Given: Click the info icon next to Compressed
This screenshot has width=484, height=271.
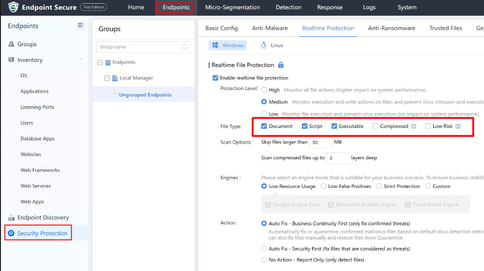Looking at the screenshot, I should pyautogui.click(x=414, y=126).
